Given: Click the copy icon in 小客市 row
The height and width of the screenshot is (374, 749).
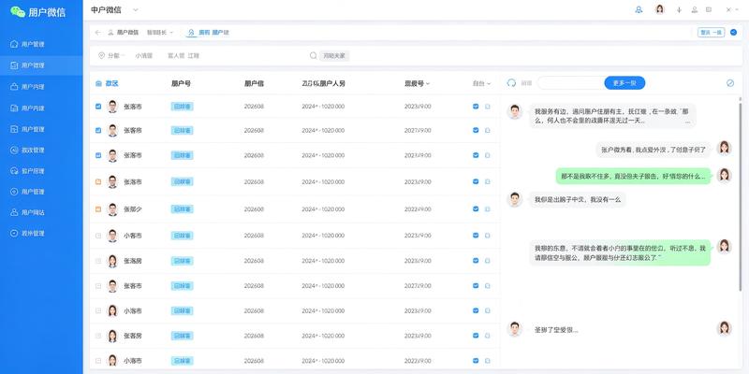Looking at the screenshot, I should (x=488, y=236).
